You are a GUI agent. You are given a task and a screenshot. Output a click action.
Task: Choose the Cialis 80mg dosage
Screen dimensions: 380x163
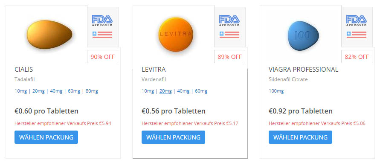click(x=92, y=91)
